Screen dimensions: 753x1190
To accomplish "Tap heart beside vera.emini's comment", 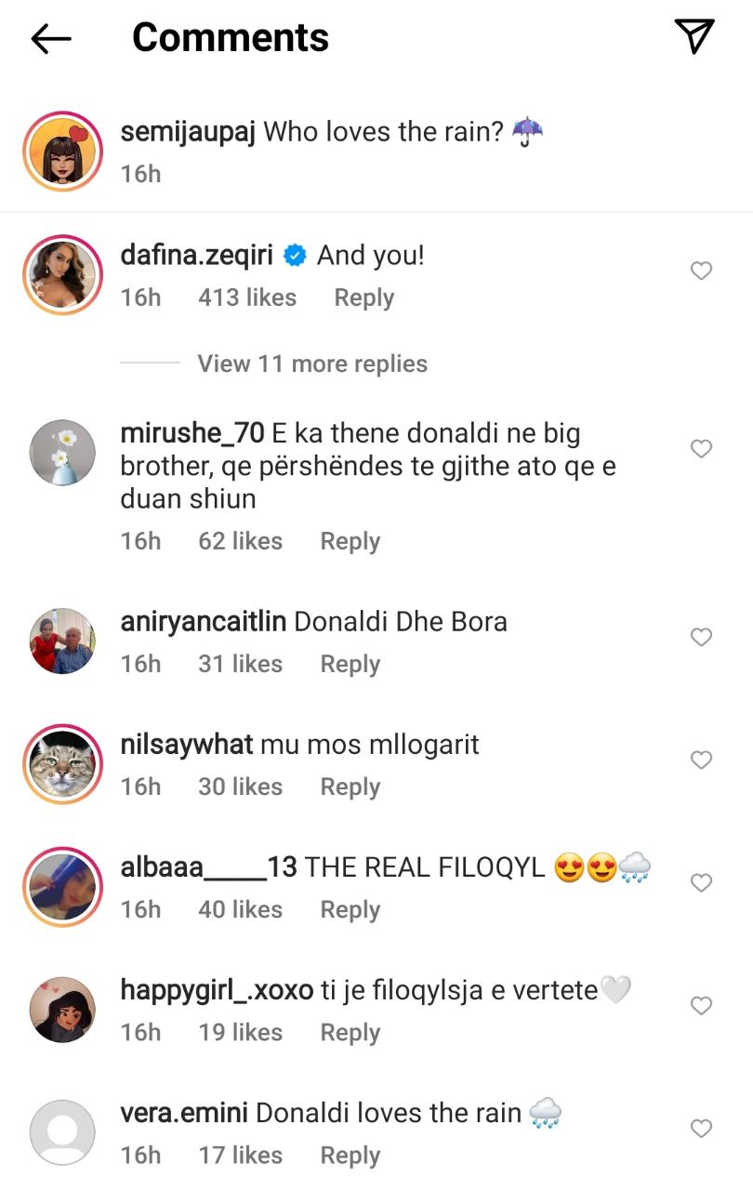I will 701,1128.
